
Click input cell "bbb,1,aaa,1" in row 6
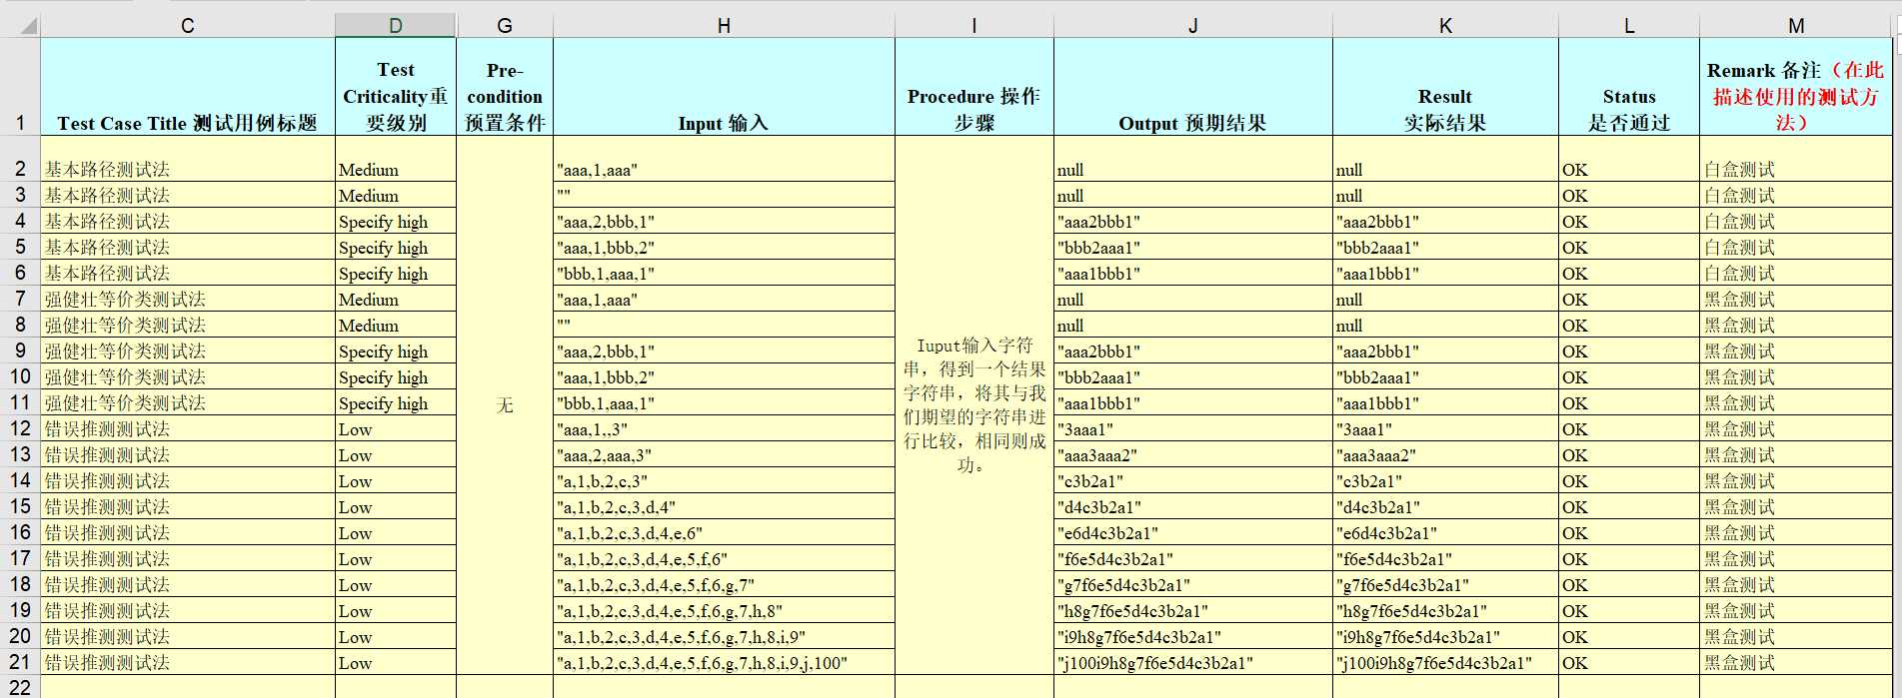click(x=724, y=274)
